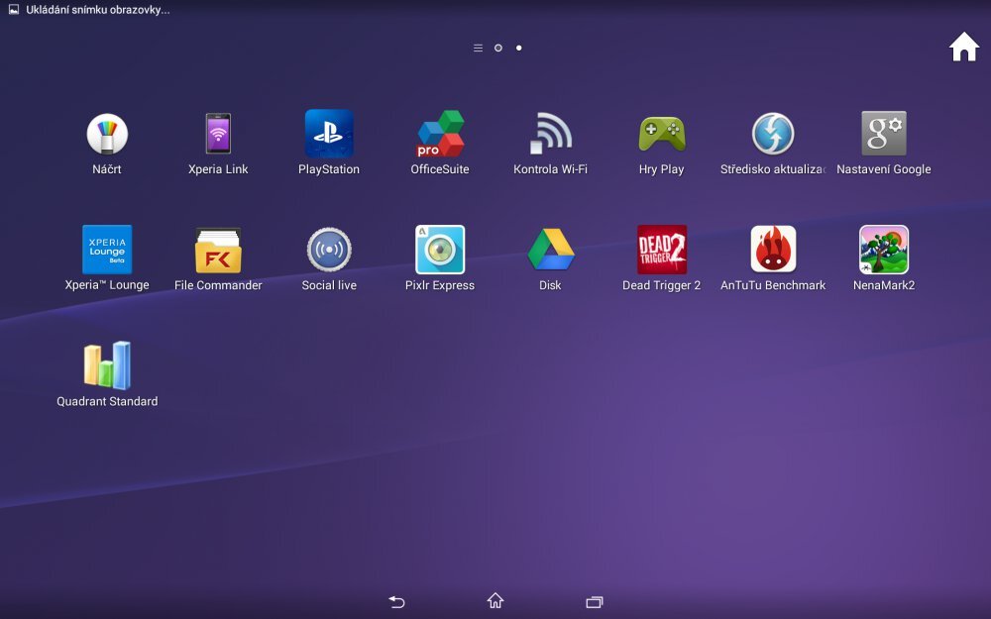Tap the Back navigation arrow
991x619 pixels.
(x=395, y=601)
